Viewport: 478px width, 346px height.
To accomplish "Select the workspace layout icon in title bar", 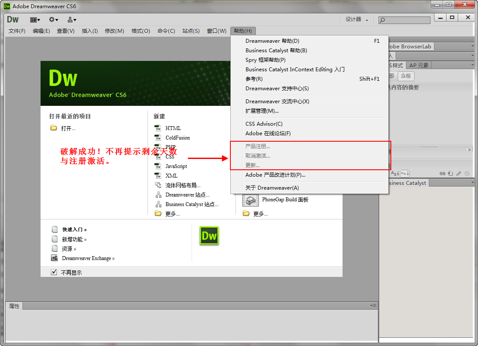I will point(34,19).
